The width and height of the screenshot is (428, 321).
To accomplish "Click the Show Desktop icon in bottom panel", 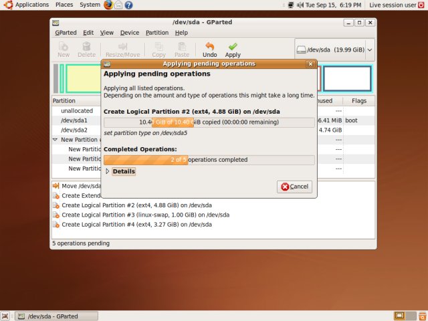I will tap(5, 316).
